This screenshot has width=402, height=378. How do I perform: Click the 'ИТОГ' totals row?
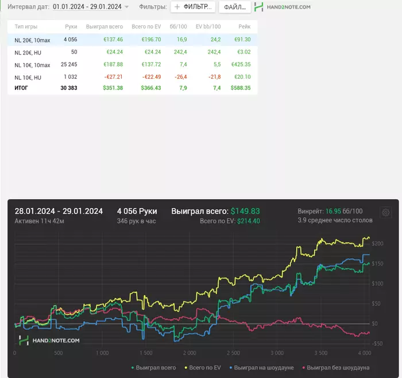(21, 88)
